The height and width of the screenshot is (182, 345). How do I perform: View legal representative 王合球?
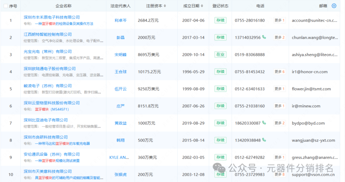pos(120,72)
